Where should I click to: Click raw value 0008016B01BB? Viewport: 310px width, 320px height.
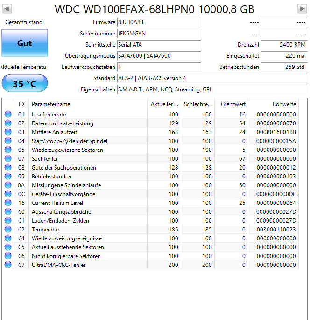coord(276,132)
